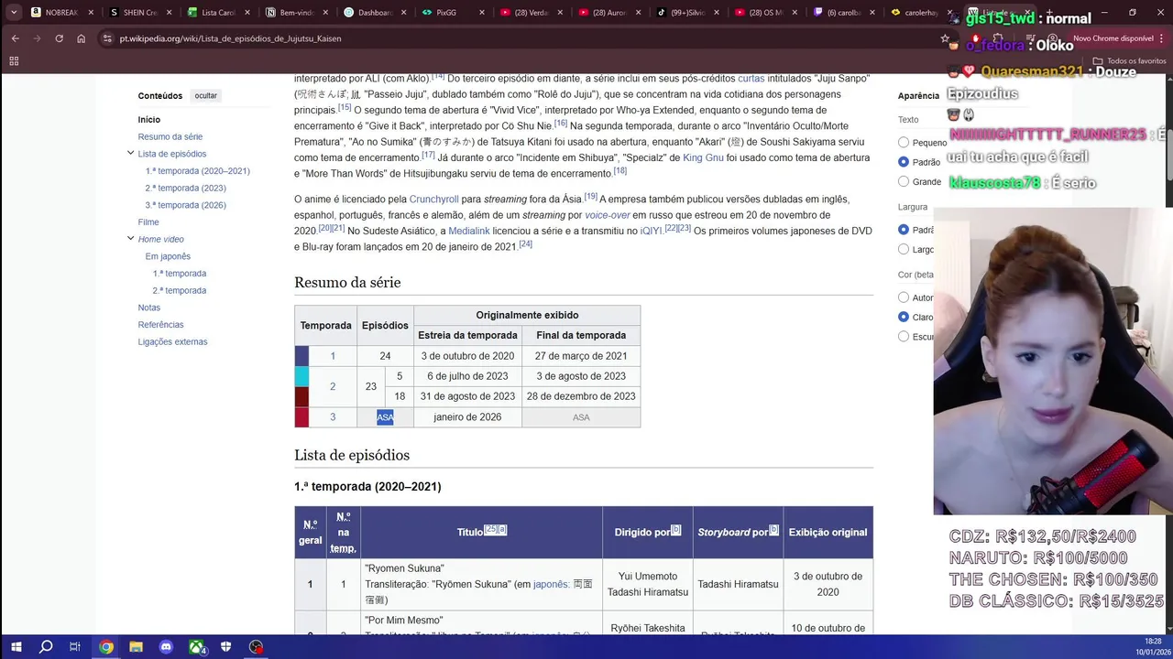The image size is (1173, 659).
Task: Switch to the Lista Carol tab
Action: (217, 13)
